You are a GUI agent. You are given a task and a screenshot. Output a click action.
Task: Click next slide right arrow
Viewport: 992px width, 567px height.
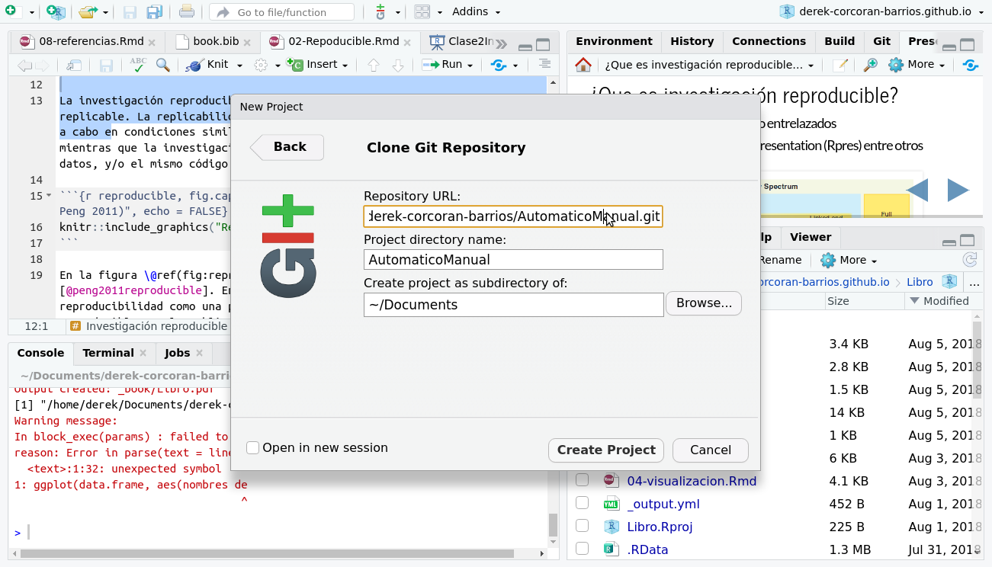pos(958,190)
